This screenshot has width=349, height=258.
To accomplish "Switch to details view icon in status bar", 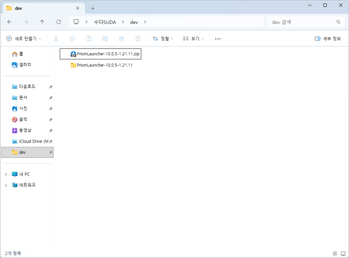I will click(x=335, y=253).
